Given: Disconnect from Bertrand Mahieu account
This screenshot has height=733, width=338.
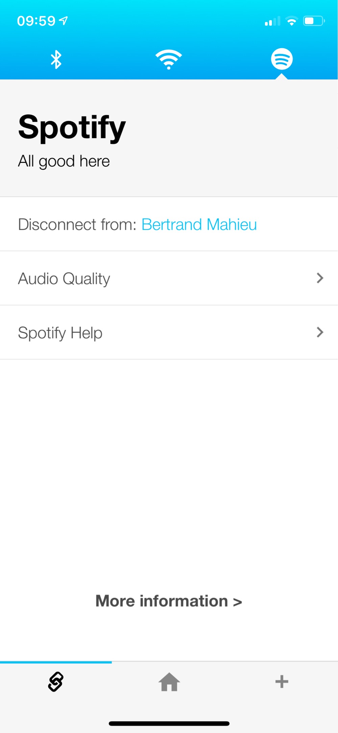Looking at the screenshot, I should click(x=199, y=224).
